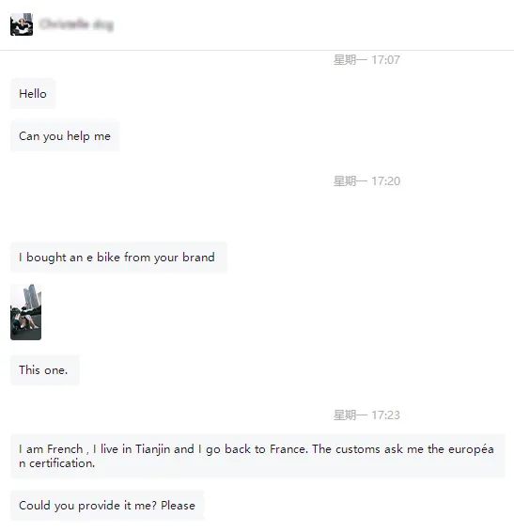514x532 pixels.
Task: Click the word 'Please' in last message
Action: tap(178, 505)
